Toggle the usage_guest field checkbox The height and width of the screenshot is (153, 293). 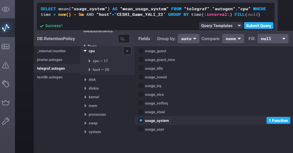141,51
